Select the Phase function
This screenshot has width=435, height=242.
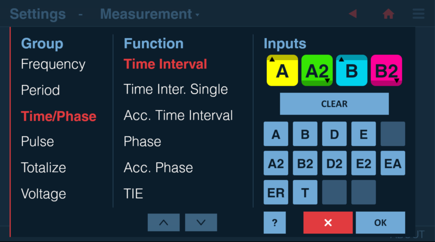coord(142,142)
